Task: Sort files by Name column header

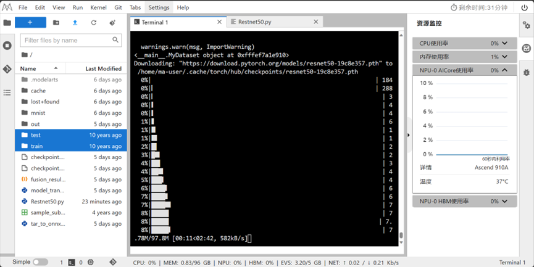Action: click(40, 68)
